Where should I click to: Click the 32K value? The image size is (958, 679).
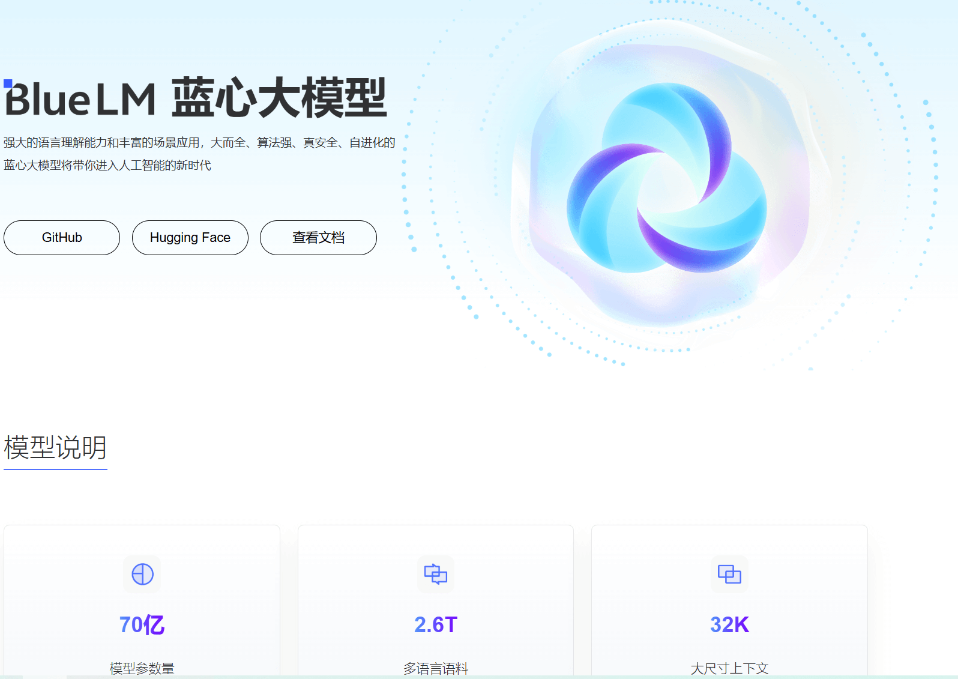729,625
